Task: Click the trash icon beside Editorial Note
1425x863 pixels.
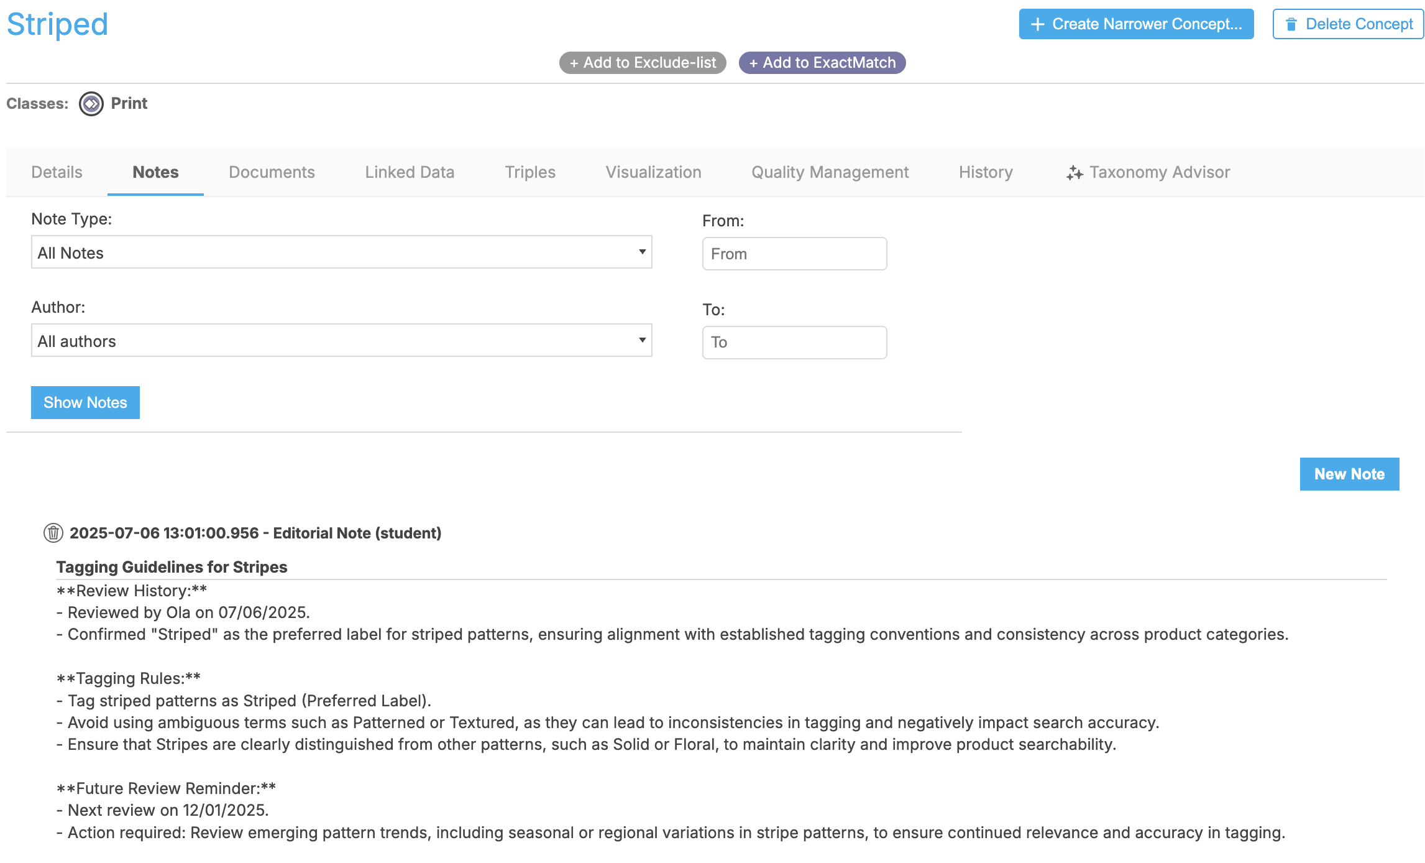Action: coord(53,533)
